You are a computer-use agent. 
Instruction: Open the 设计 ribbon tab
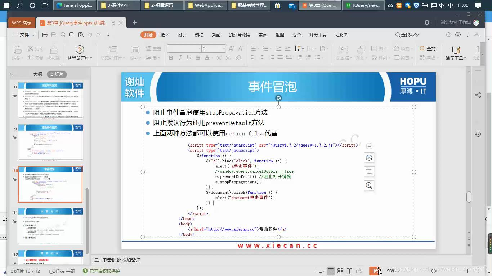[x=182, y=35]
